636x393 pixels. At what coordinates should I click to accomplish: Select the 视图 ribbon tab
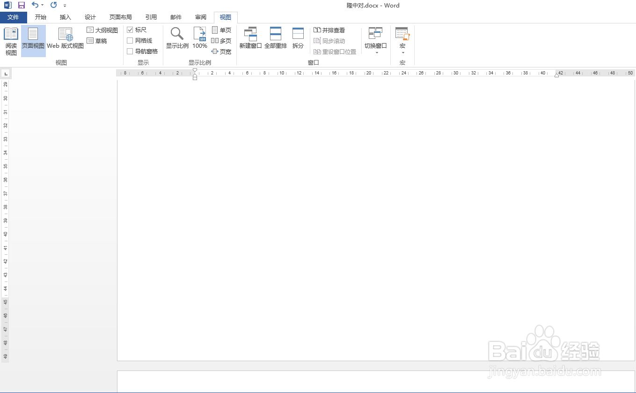click(226, 17)
